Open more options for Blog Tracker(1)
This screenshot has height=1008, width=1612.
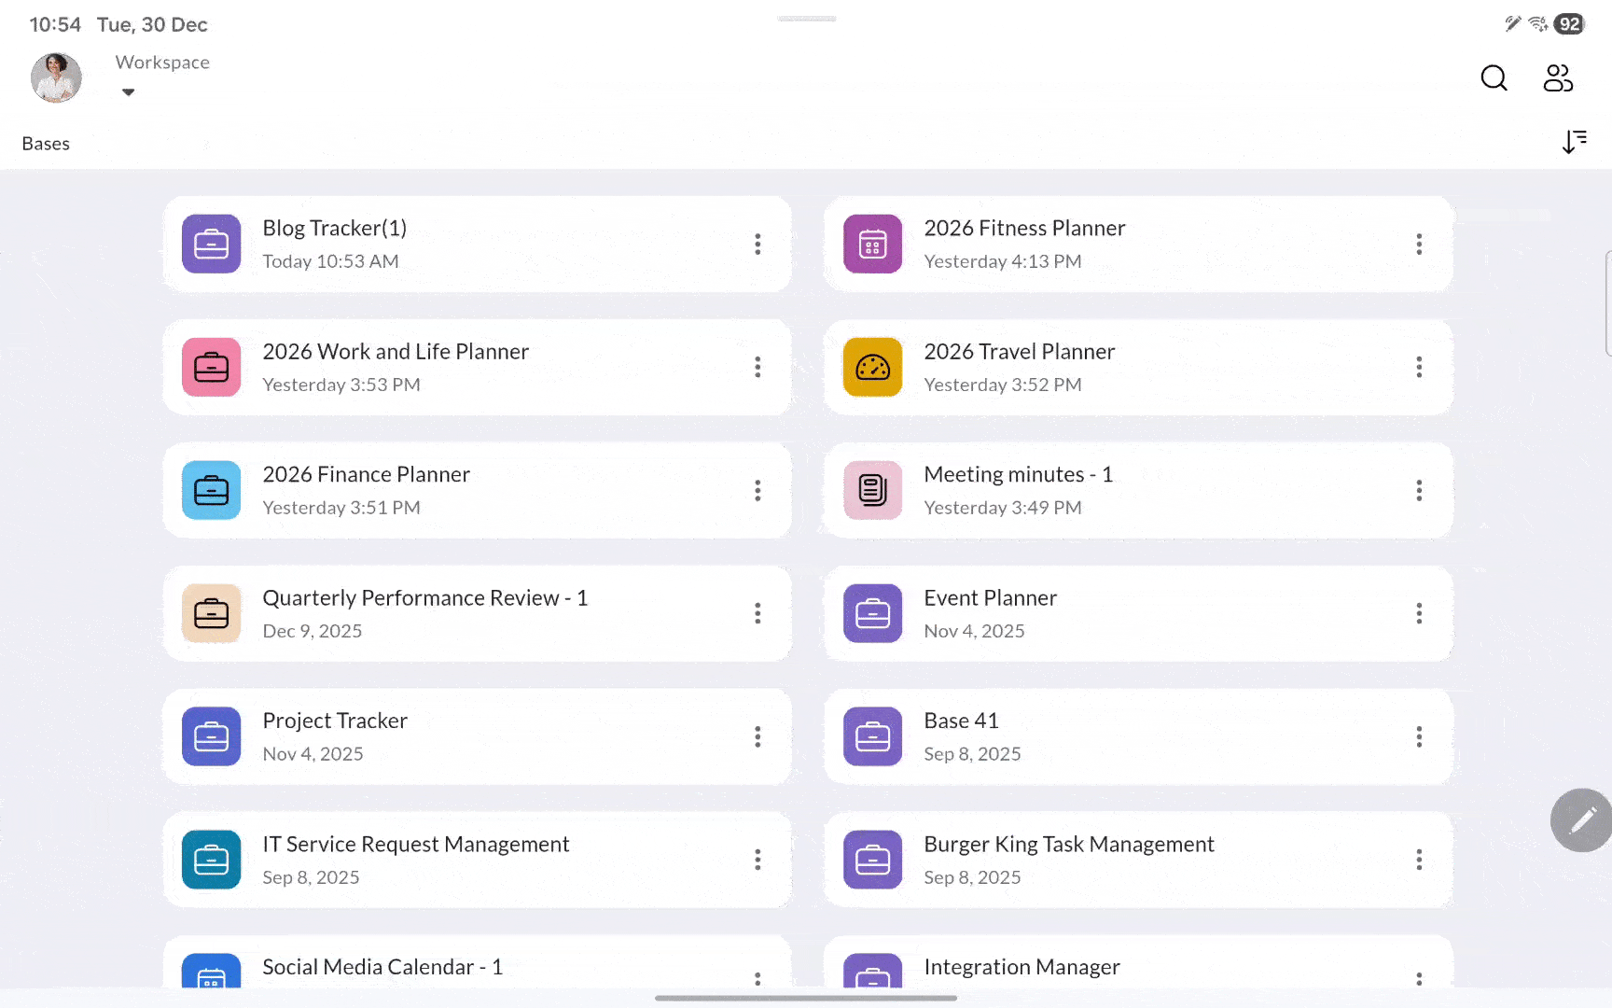(757, 245)
